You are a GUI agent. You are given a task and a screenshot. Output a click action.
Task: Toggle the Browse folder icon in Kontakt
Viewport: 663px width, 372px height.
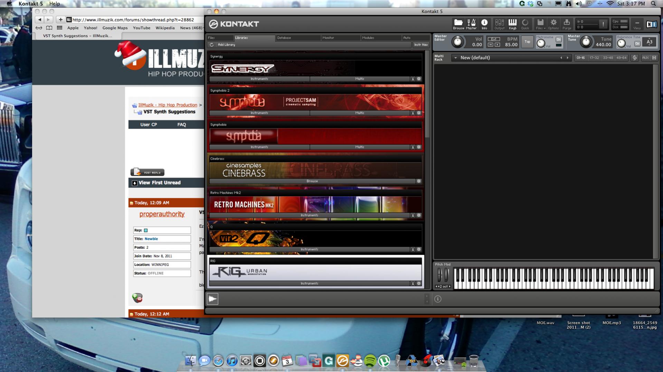pyautogui.click(x=458, y=24)
